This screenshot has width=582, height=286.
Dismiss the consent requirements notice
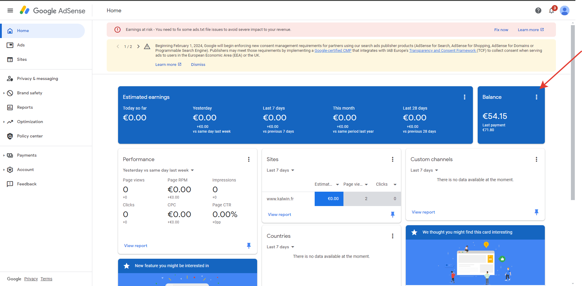click(198, 65)
